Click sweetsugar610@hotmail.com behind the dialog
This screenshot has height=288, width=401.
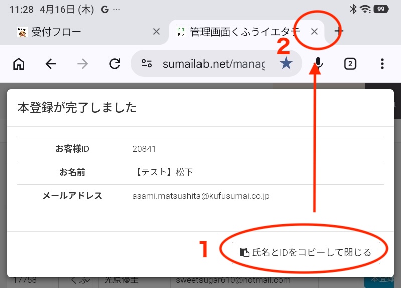[x=233, y=281]
